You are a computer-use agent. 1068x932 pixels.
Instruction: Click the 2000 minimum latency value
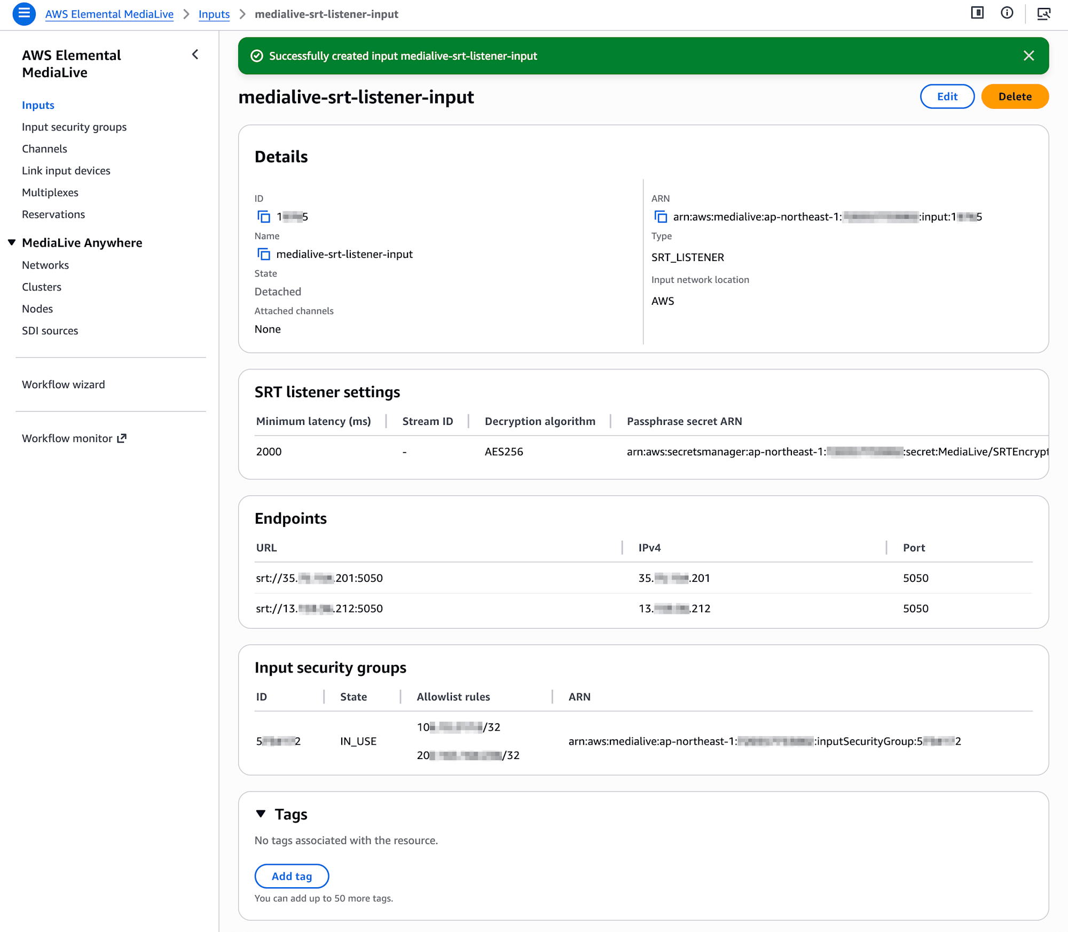point(269,452)
